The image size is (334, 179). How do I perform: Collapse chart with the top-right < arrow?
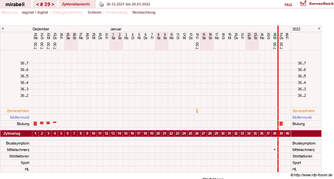[319, 28]
